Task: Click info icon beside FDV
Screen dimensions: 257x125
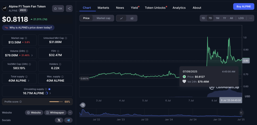Action: coord(58,51)
